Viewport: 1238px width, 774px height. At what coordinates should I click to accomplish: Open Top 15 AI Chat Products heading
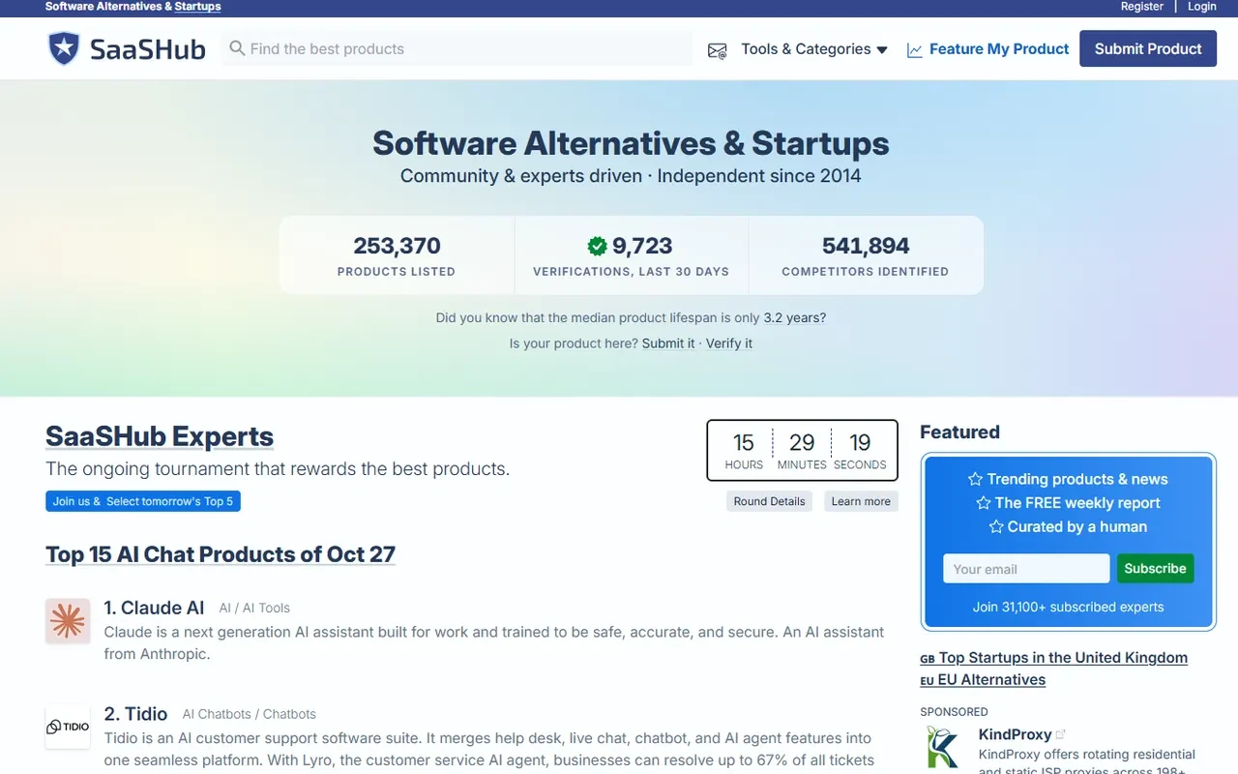221,554
